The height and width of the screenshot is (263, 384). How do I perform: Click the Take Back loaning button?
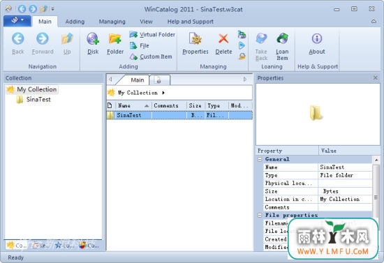tap(261, 47)
